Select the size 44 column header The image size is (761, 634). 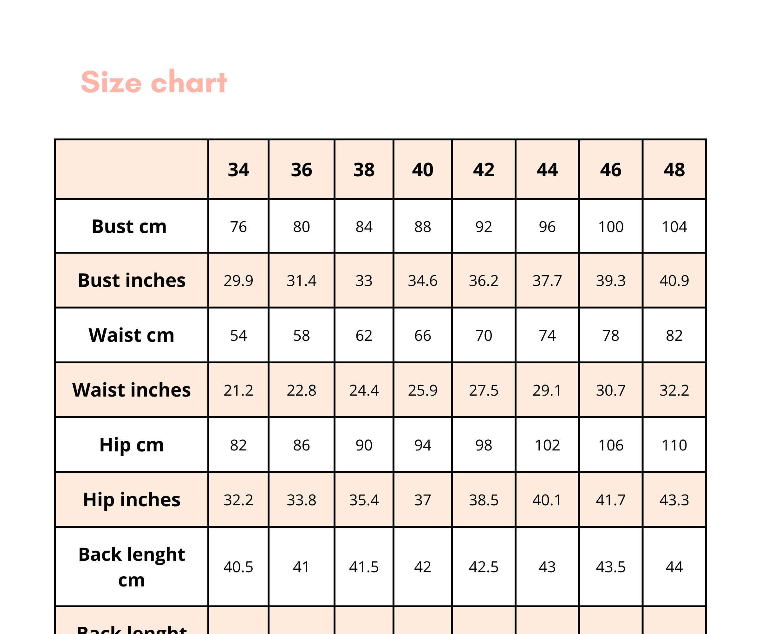(547, 170)
